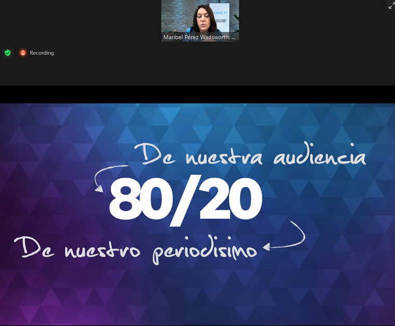This screenshot has width=395, height=326.
Task: Click the red Recording indicator icon
Action: click(23, 53)
